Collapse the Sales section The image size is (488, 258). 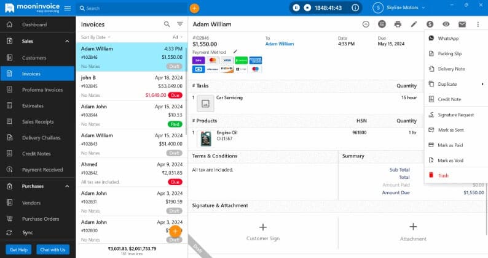click(67, 41)
